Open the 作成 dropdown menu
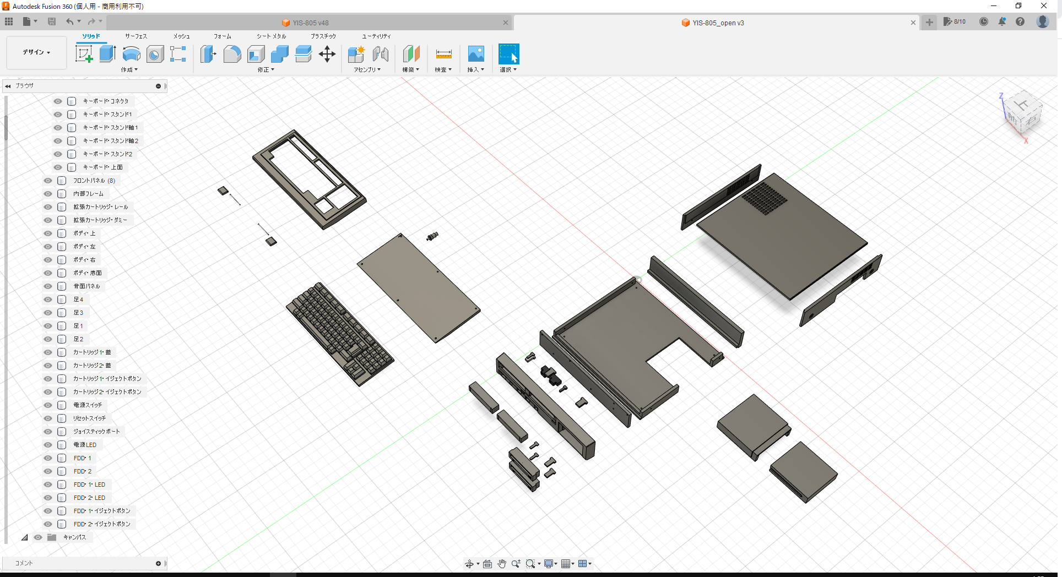 click(x=128, y=70)
